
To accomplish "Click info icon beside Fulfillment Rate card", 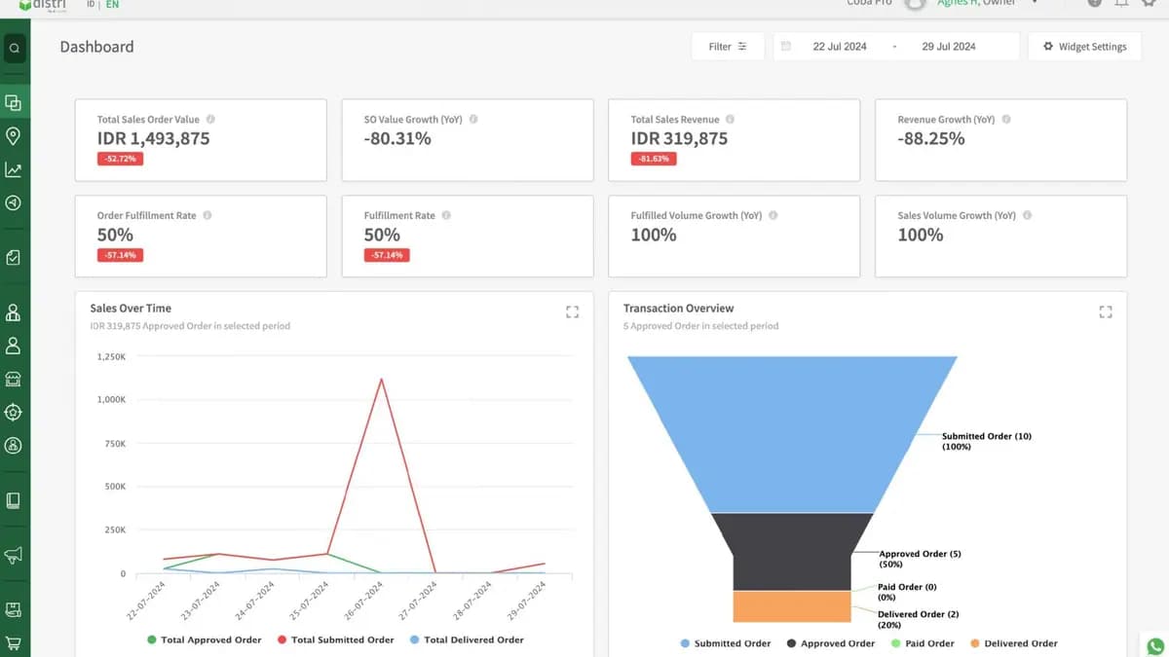I will point(446,215).
